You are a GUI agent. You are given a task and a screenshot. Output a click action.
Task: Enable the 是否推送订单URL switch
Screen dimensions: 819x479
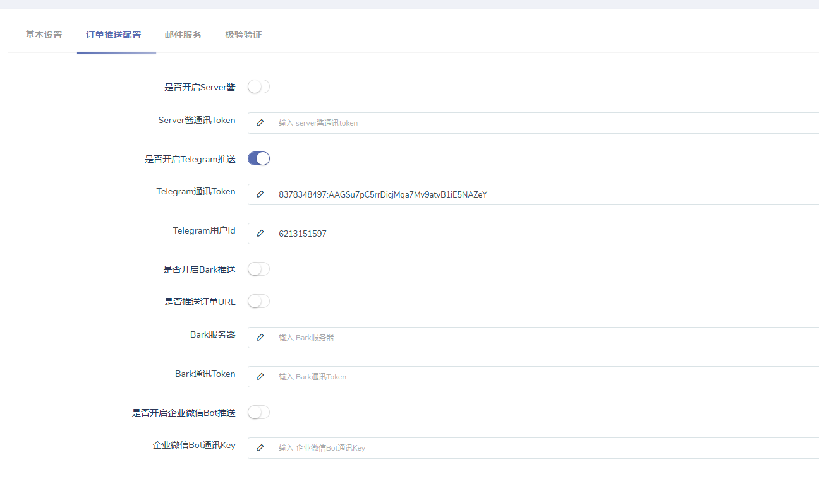click(258, 301)
